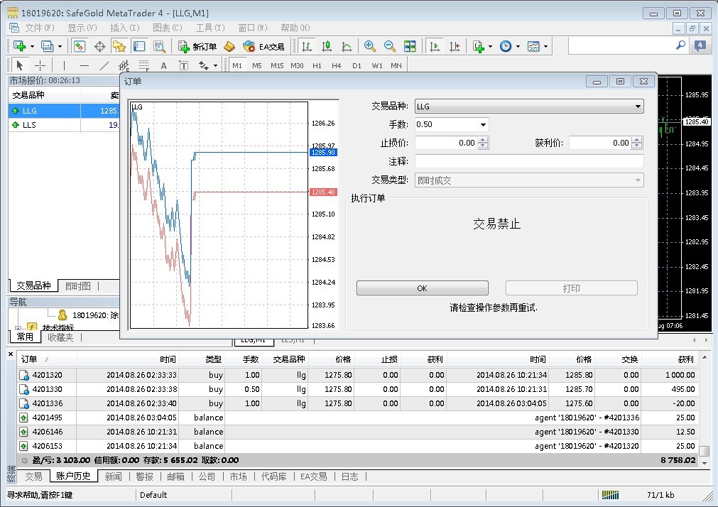Toggle the Navigator star-folder icon
Viewport: 718px width, 507px height.
click(119, 46)
